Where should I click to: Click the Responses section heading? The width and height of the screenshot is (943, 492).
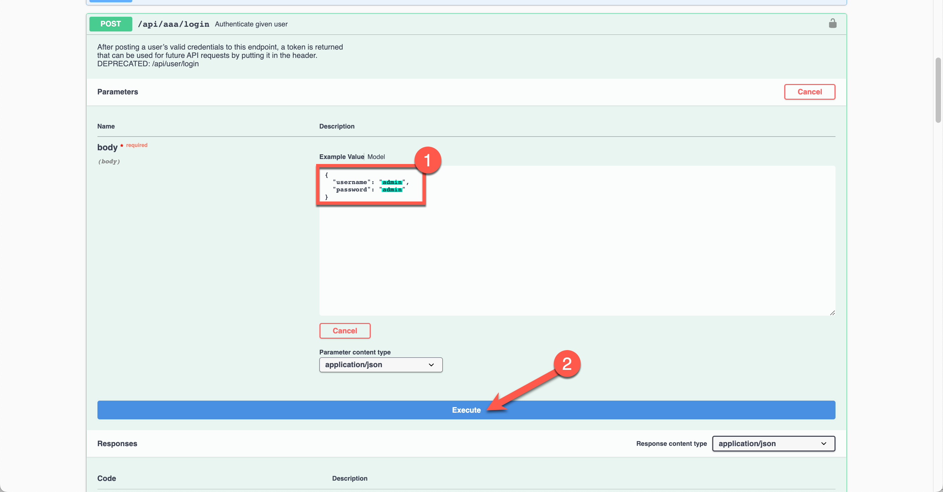[x=117, y=443]
